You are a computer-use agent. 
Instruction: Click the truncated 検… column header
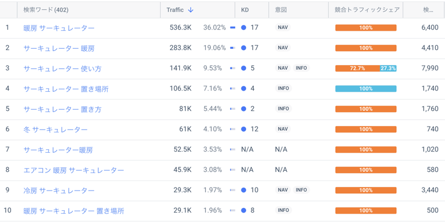tap(428, 10)
